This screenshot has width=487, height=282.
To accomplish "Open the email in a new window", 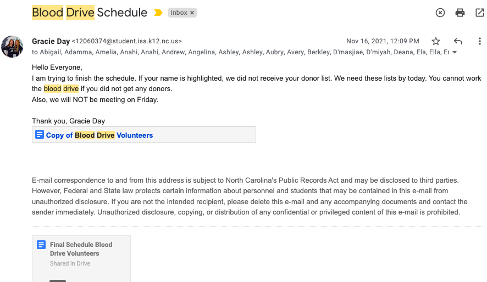I will tap(479, 13).
